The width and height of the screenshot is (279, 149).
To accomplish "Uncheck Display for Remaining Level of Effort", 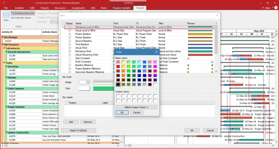I will click(70, 27).
